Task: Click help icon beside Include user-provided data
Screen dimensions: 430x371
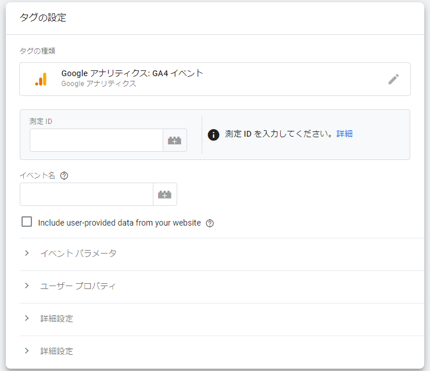Action: [x=210, y=223]
